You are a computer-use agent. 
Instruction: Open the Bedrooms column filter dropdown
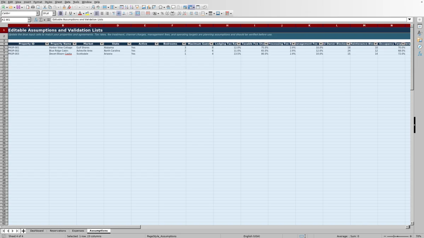184,44
